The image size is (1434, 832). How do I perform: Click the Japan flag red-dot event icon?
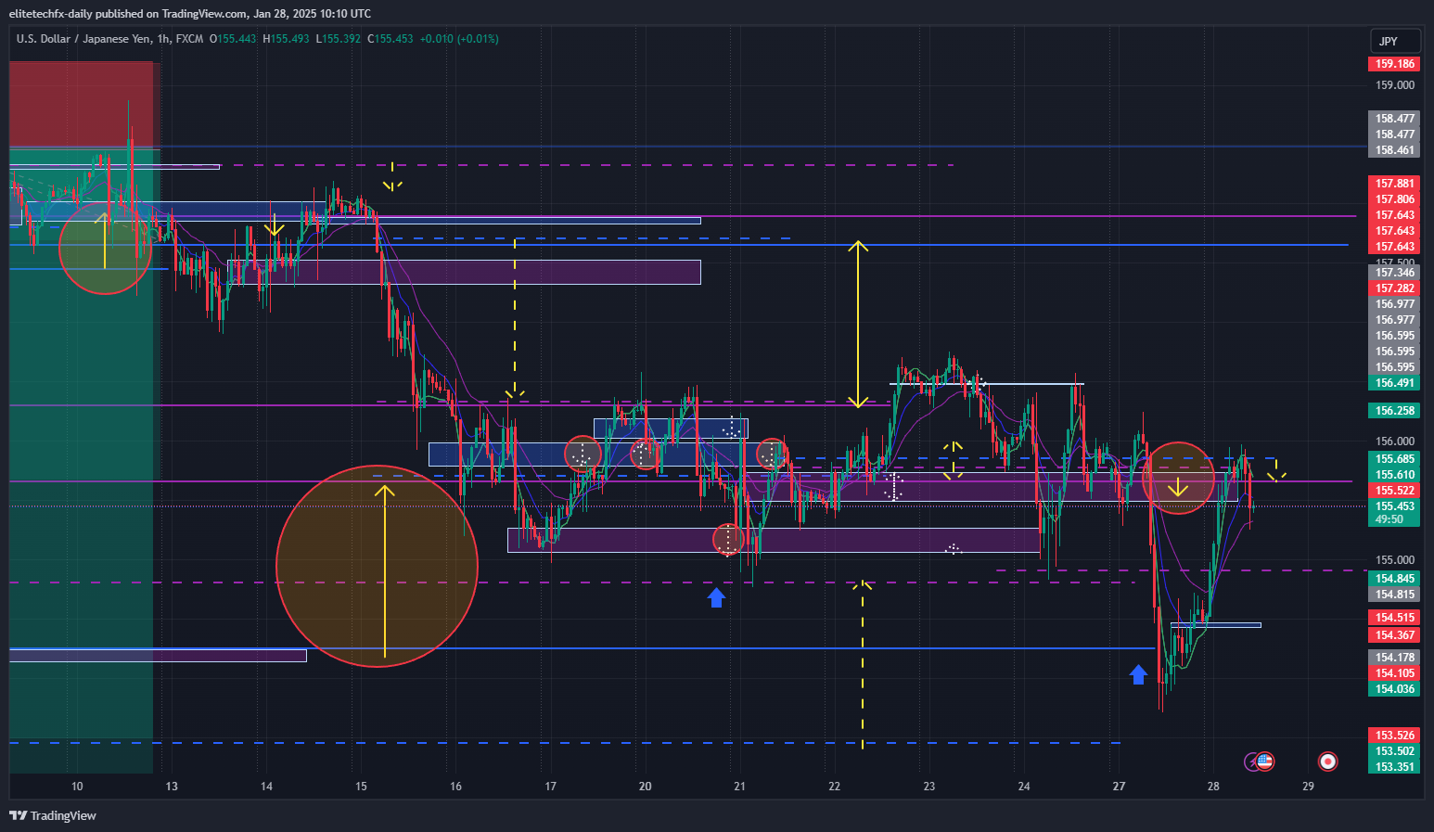click(1328, 762)
